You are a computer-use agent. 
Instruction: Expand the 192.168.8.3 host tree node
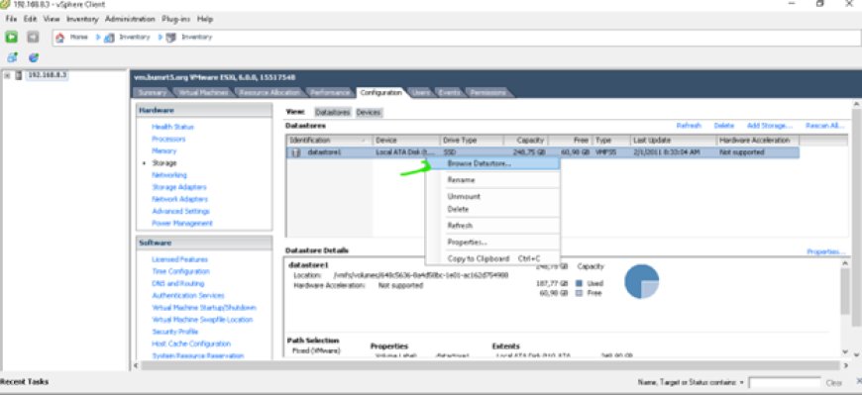(7, 76)
